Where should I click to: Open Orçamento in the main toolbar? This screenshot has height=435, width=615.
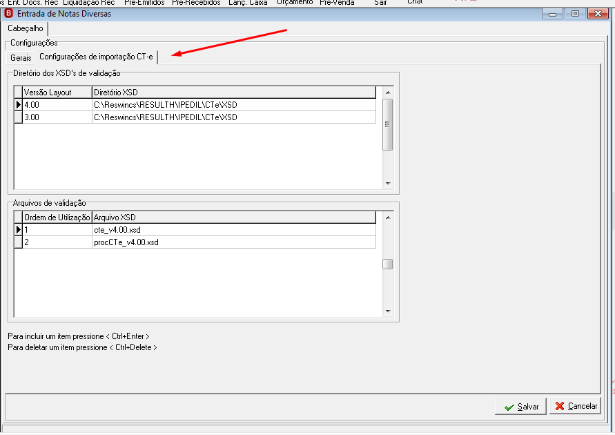[x=295, y=3]
